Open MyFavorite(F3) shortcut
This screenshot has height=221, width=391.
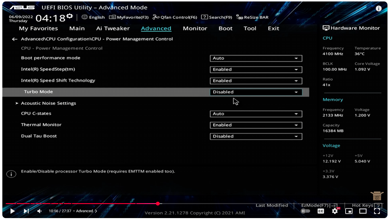129,17
